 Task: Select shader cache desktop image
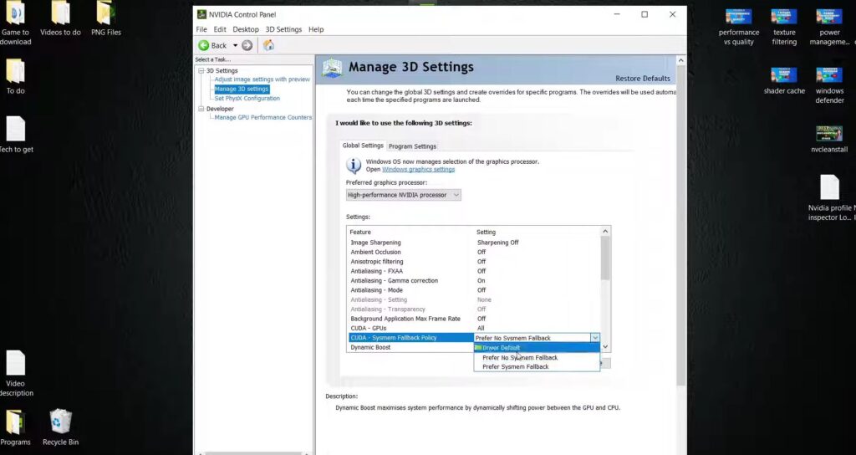(784, 81)
